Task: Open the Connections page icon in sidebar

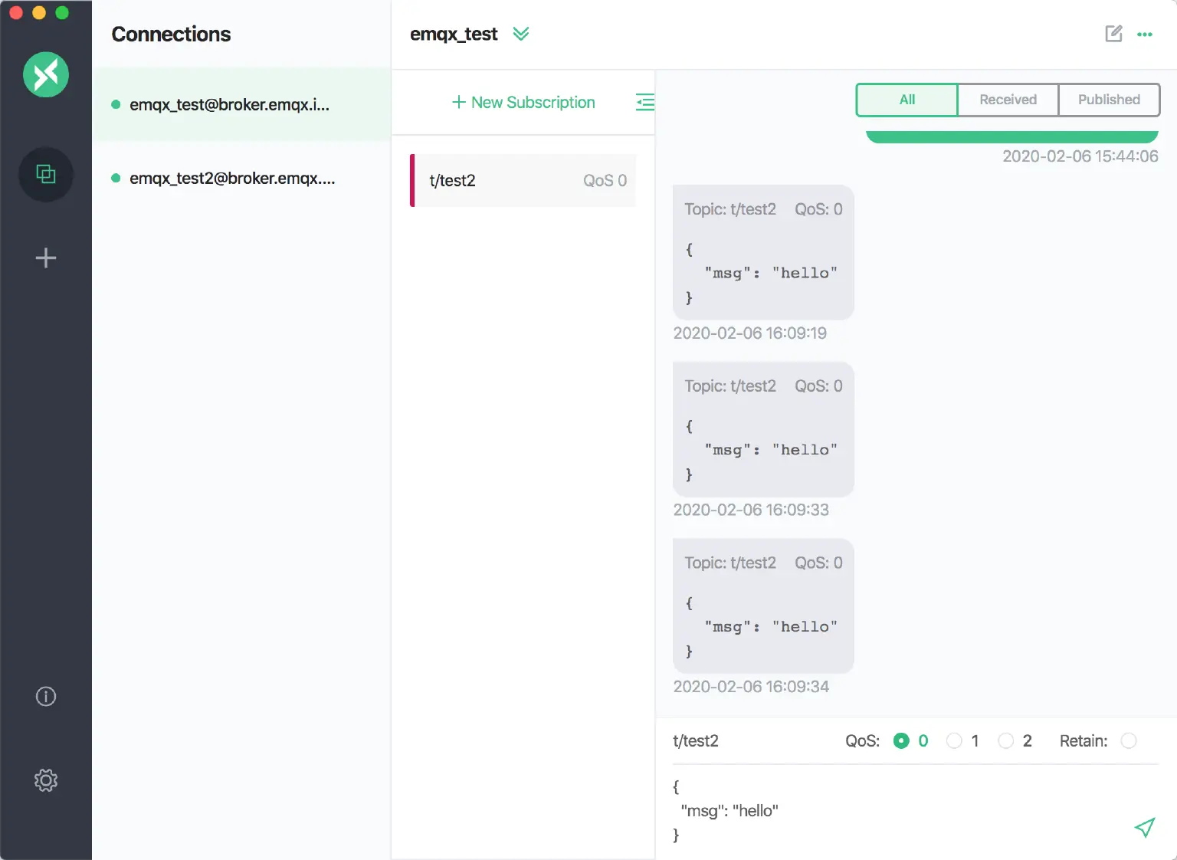Action: point(46,175)
